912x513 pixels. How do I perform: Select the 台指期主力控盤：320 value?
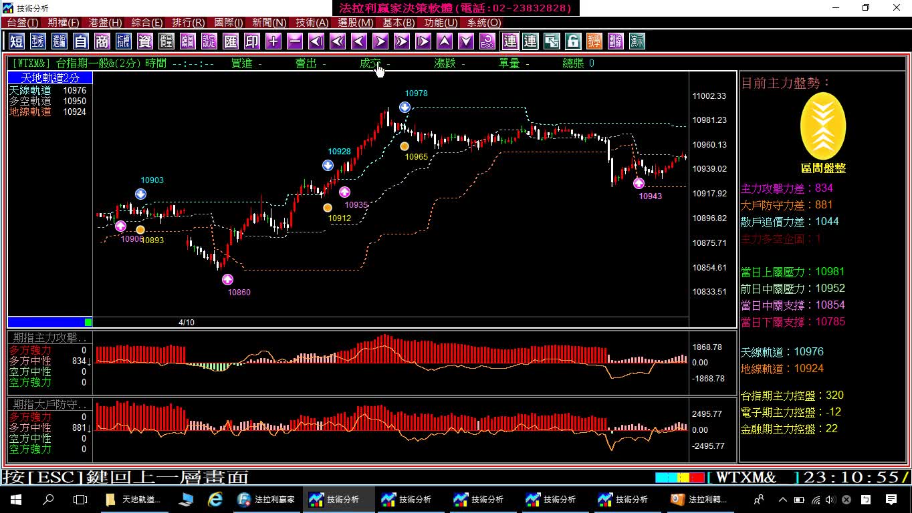792,395
